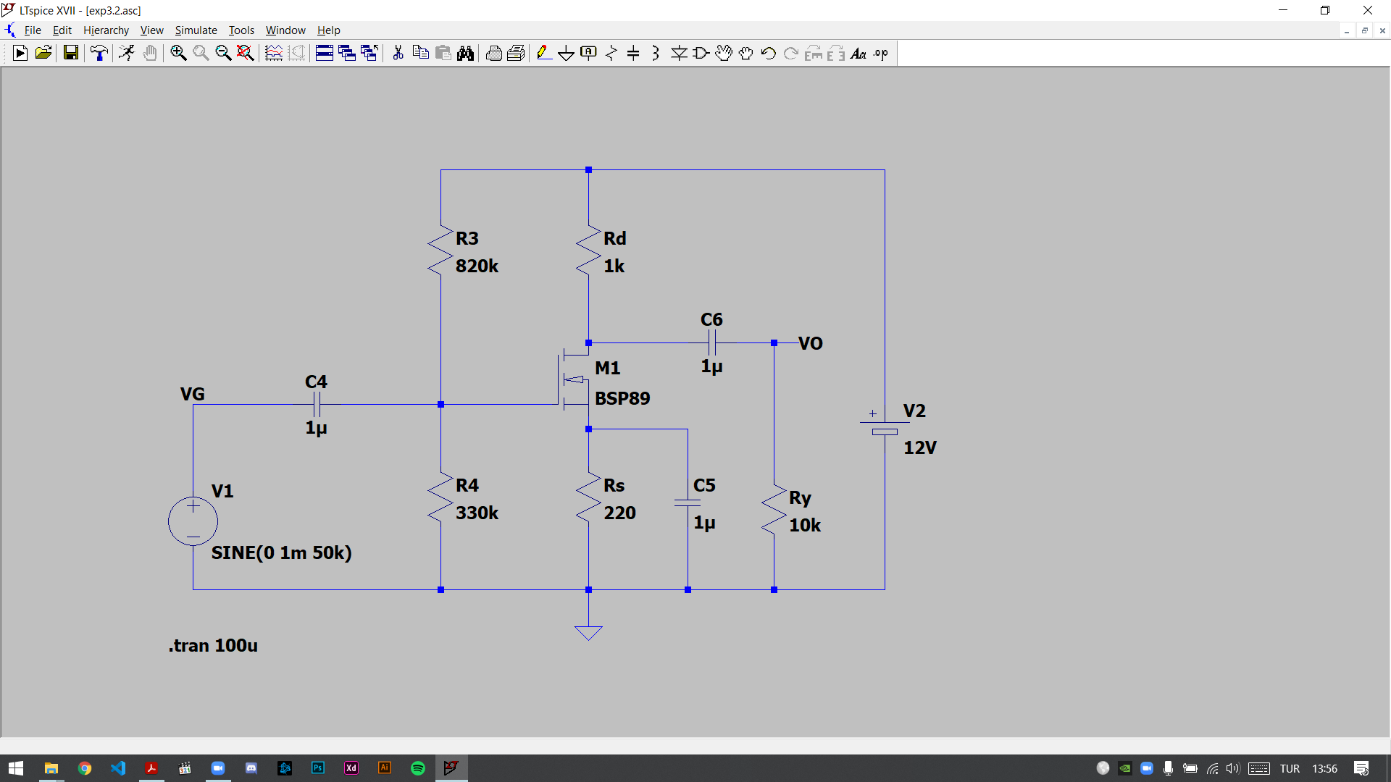Click the .tran 100u directive text
Viewport: 1391px width, 782px height.
(x=213, y=645)
